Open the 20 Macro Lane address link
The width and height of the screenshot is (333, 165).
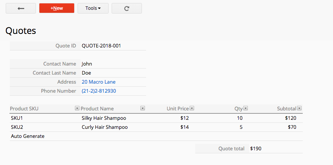(x=98, y=82)
